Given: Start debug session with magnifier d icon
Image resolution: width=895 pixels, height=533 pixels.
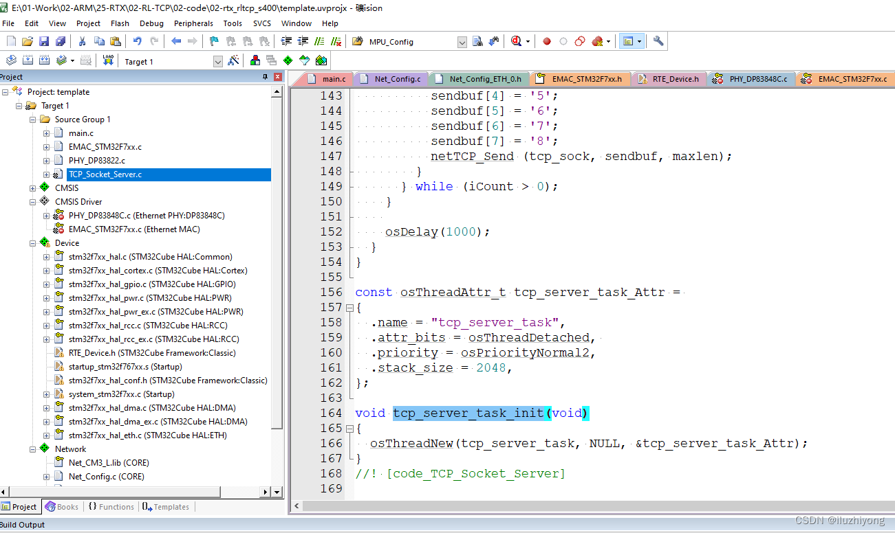Looking at the screenshot, I should (x=517, y=41).
